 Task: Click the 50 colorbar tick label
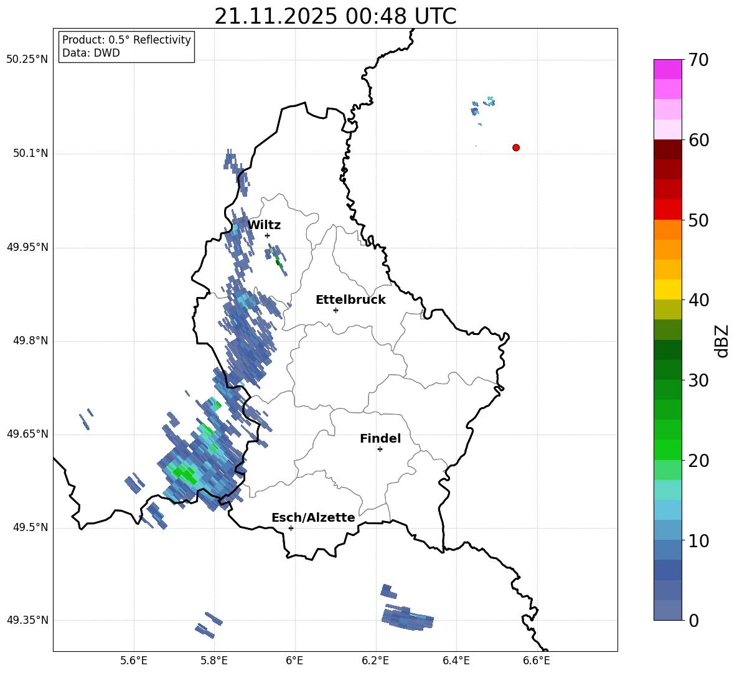coord(698,220)
